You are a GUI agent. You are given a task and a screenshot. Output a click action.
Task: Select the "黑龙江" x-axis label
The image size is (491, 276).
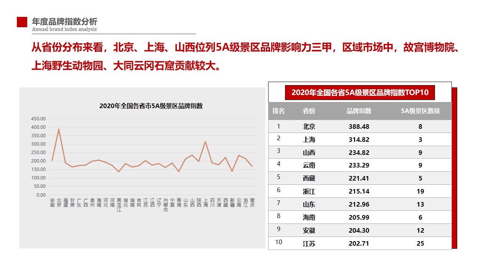click(119, 205)
